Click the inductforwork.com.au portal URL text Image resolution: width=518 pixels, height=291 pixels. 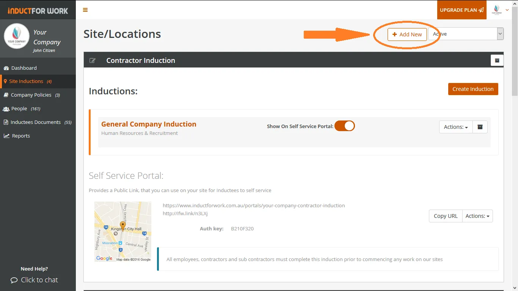[x=254, y=205]
